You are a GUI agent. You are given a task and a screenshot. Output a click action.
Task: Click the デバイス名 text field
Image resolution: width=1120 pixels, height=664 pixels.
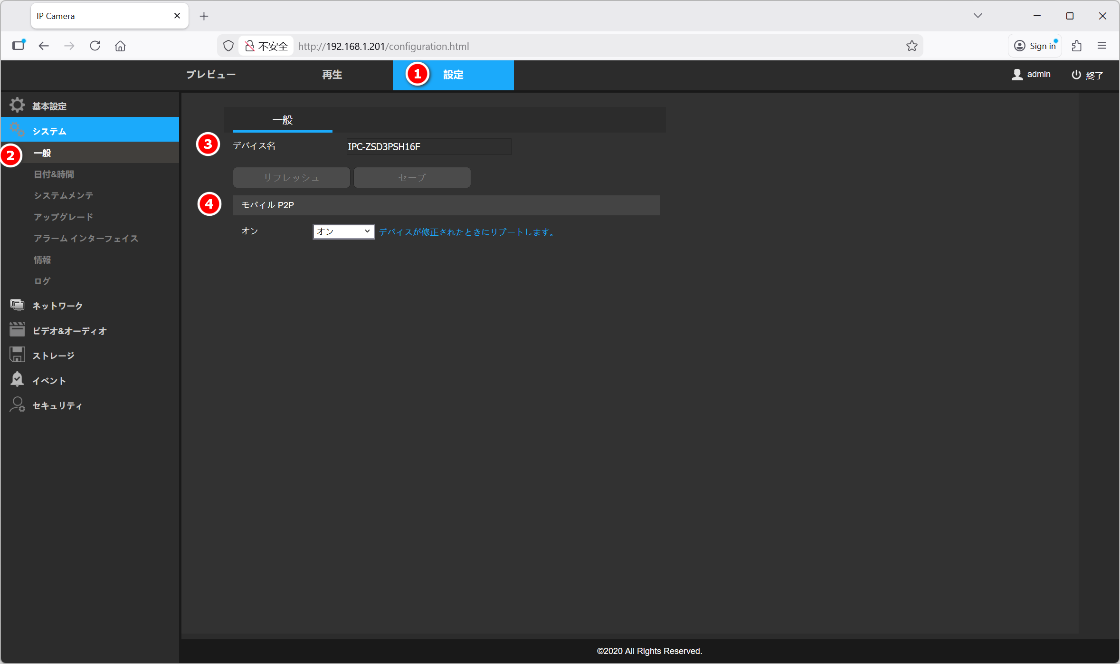(428, 147)
